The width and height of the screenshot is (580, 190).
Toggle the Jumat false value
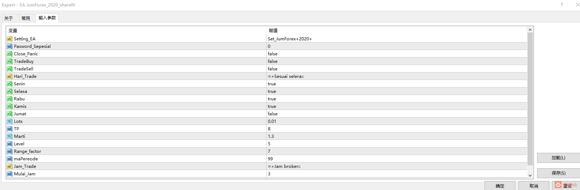(397, 114)
